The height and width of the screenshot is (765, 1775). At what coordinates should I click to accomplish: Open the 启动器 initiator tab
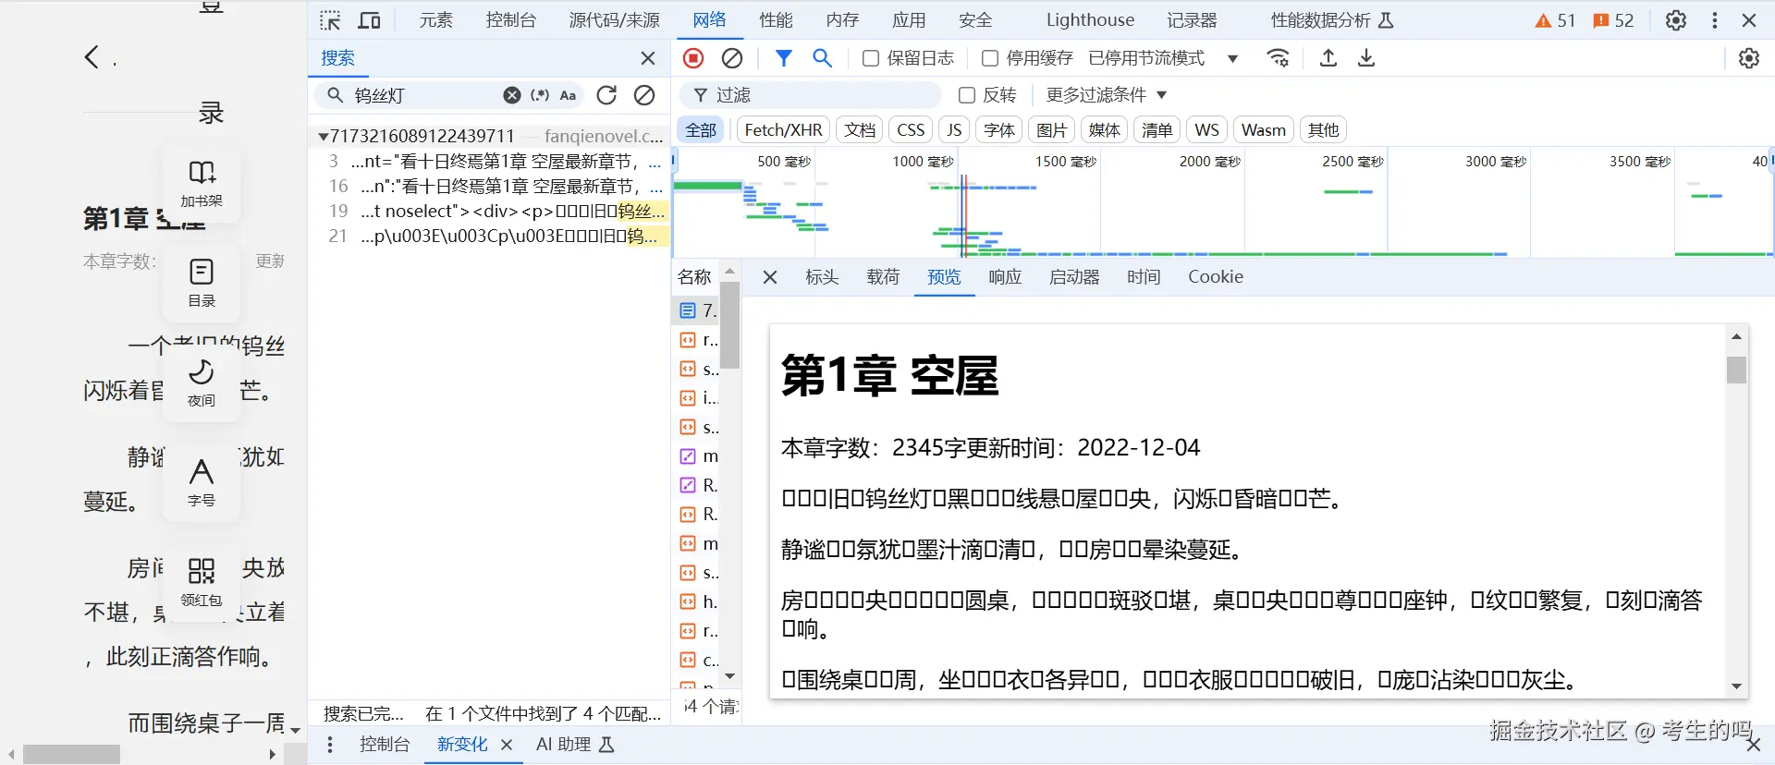pyautogui.click(x=1074, y=277)
